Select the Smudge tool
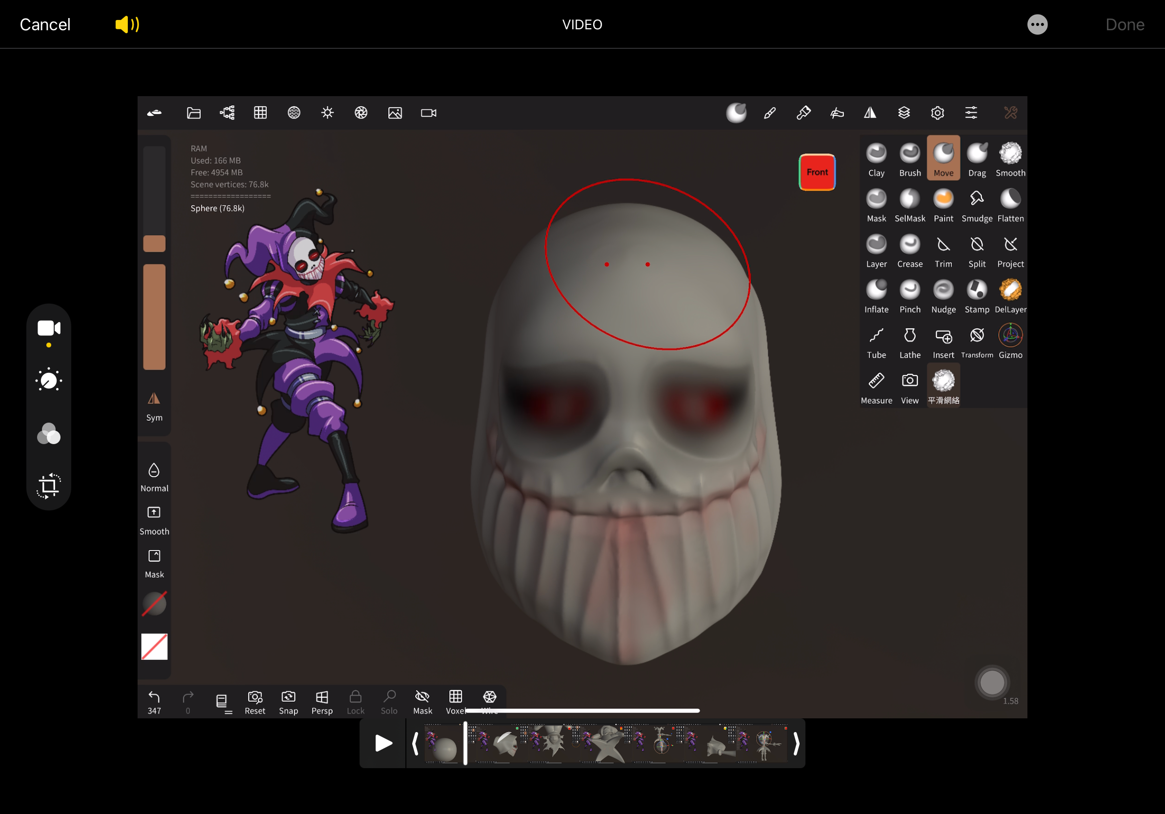Viewport: 1165px width, 814px height. click(976, 205)
